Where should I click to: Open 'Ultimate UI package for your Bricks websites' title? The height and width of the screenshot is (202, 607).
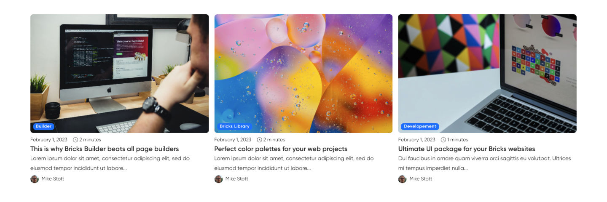point(467,149)
